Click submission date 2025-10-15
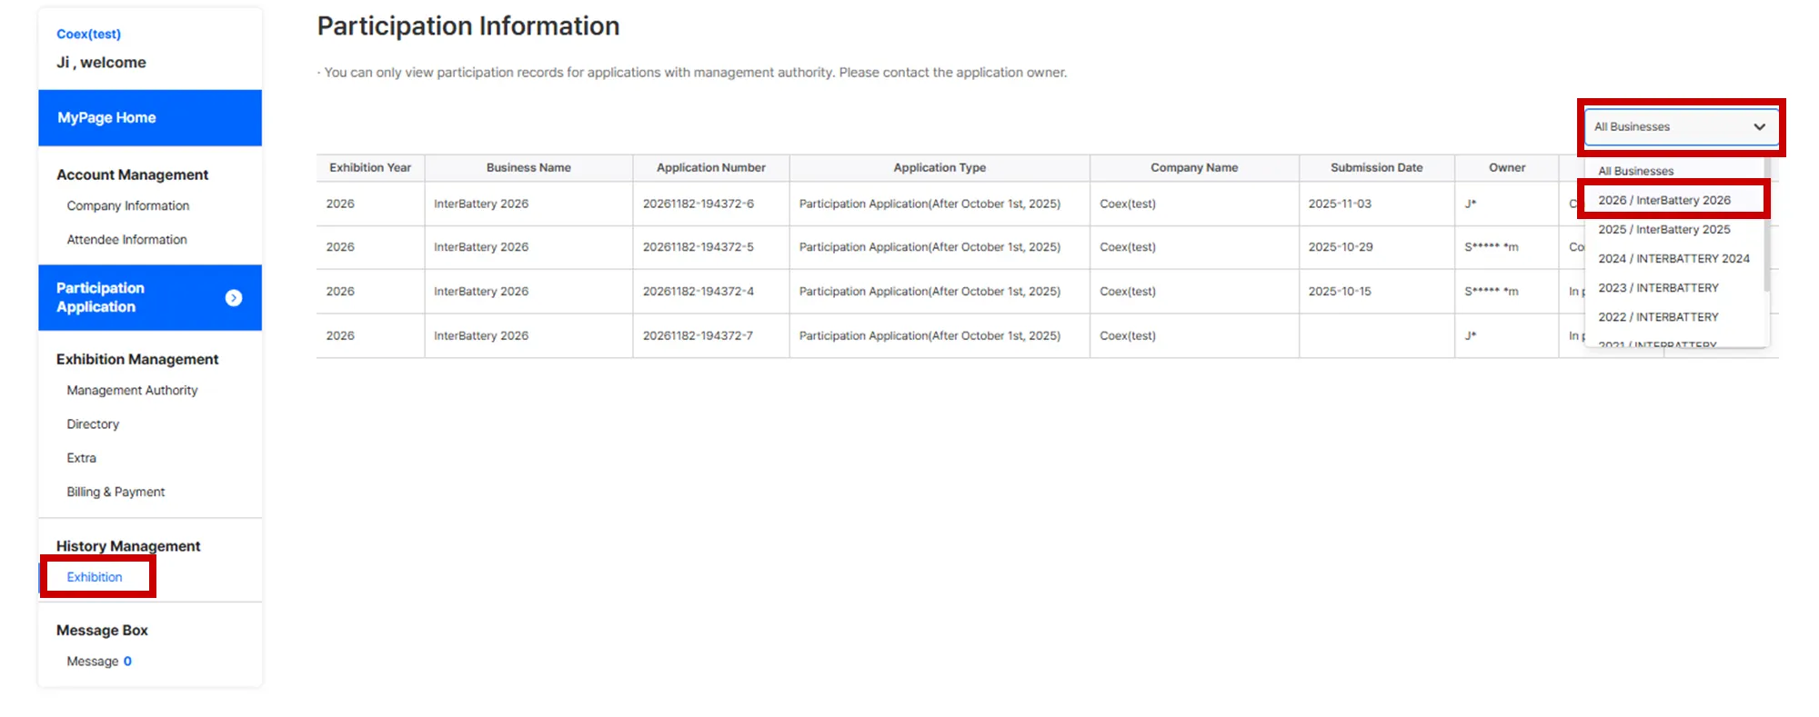Image resolution: width=1819 pixels, height=717 pixels. pyautogui.click(x=1340, y=292)
